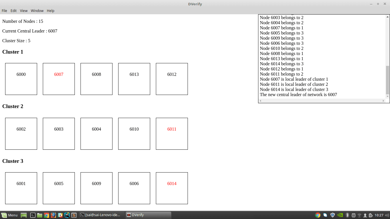Click 'Current Central Leader : 6007' text
Image resolution: width=390 pixels, height=219 pixels.
click(x=30, y=31)
